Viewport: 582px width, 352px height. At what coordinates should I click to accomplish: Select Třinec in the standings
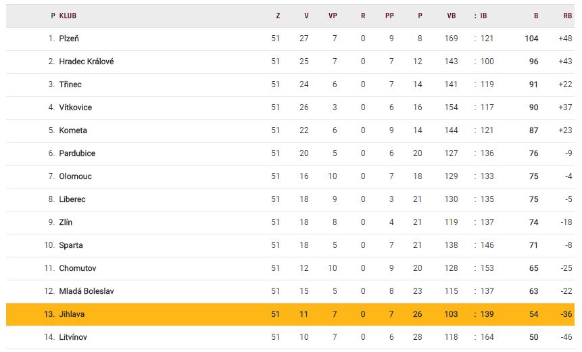70,84
